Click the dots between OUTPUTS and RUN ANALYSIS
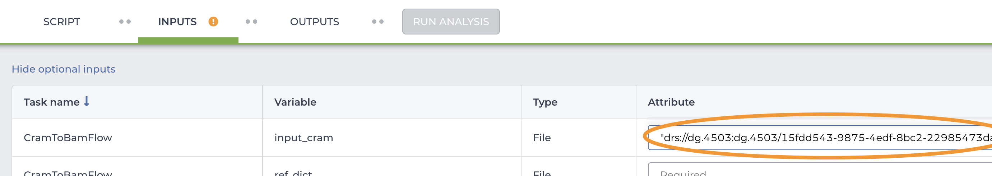This screenshot has width=992, height=176. (378, 22)
